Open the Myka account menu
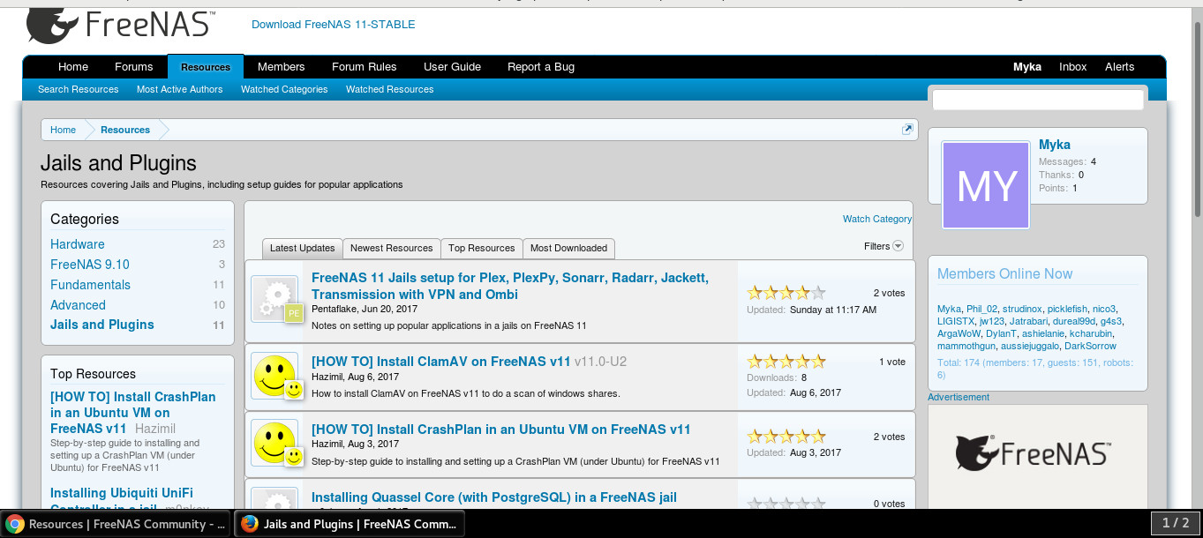The height and width of the screenshot is (538, 1203). tap(1026, 67)
